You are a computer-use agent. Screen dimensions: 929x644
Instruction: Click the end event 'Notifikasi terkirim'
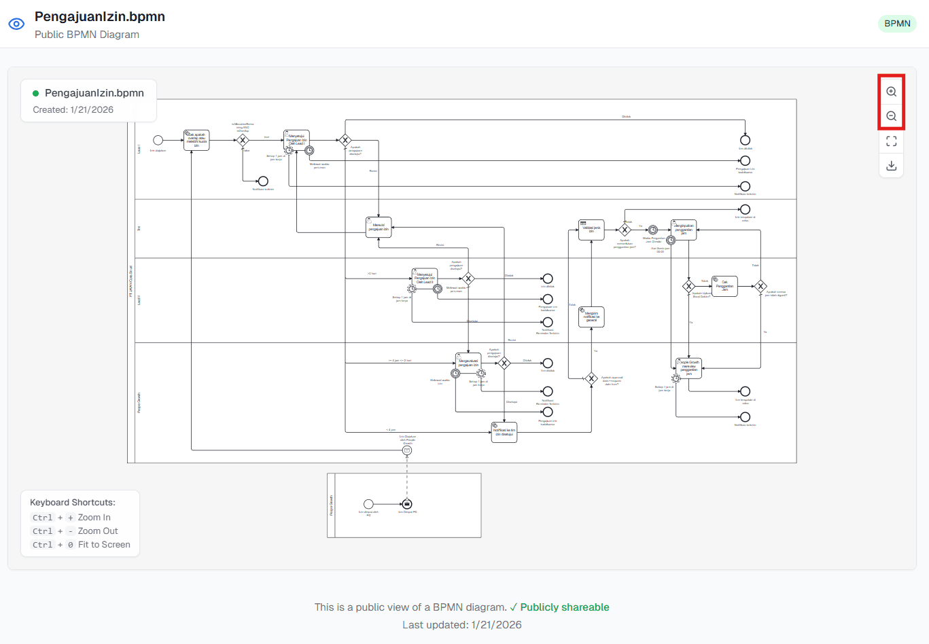pyautogui.click(x=263, y=181)
